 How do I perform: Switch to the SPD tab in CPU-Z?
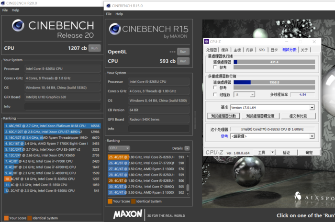(x=262, y=50)
